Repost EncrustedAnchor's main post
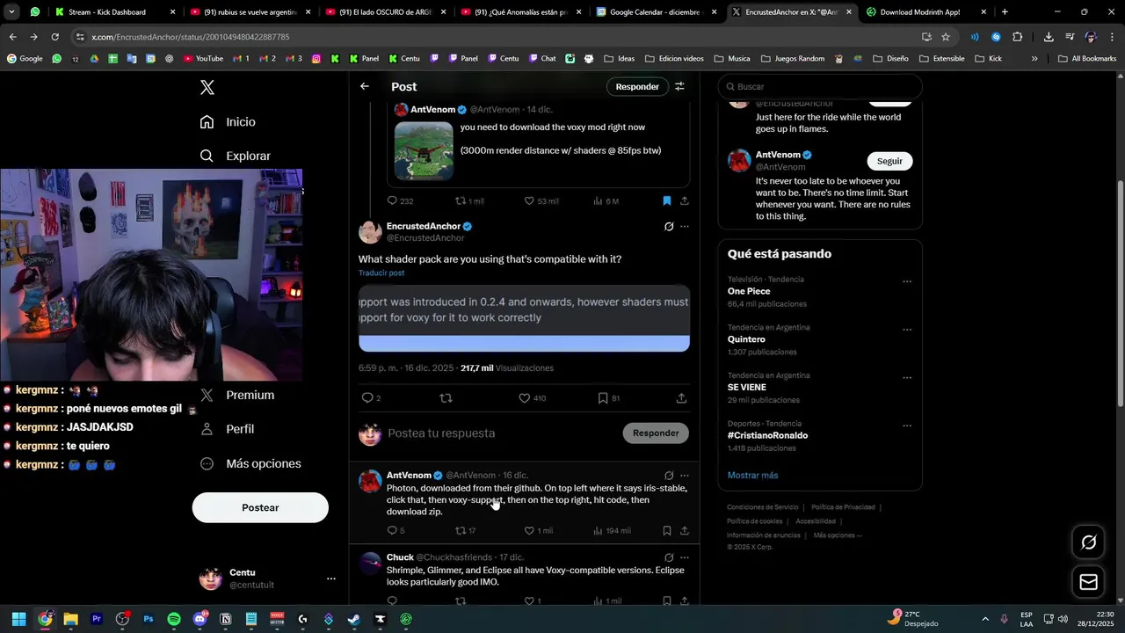 pyautogui.click(x=446, y=398)
